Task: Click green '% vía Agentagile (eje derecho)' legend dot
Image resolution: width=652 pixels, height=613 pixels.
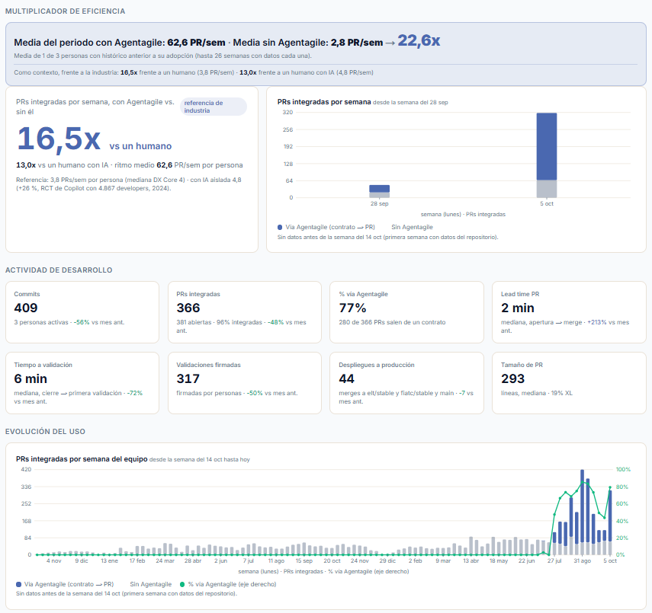Action: pos(182,584)
